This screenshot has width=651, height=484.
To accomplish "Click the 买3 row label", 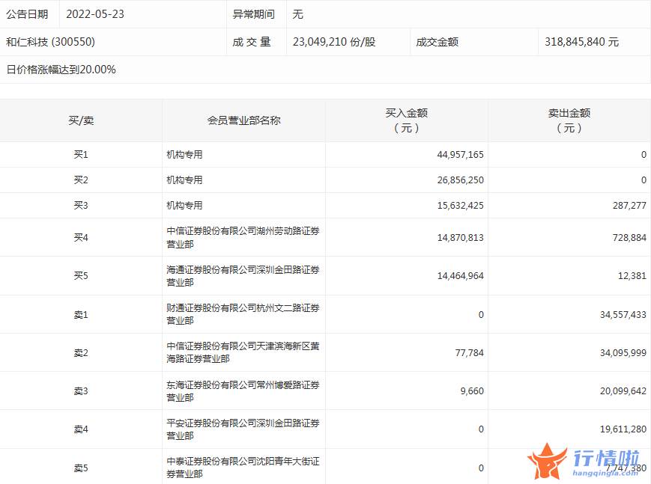I will click(81, 205).
